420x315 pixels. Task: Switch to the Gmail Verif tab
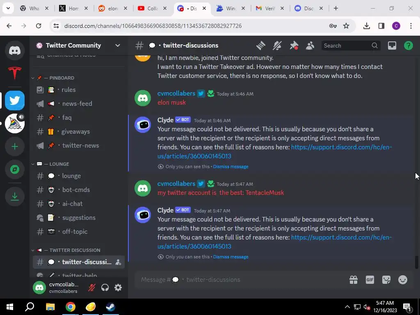(269, 9)
